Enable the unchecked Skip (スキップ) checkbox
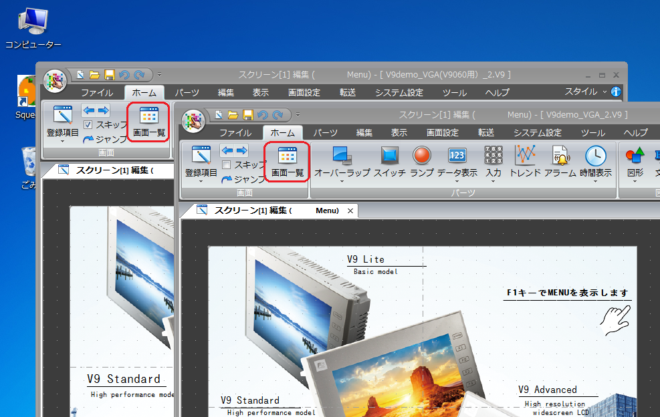The image size is (660, 417). coord(227,164)
